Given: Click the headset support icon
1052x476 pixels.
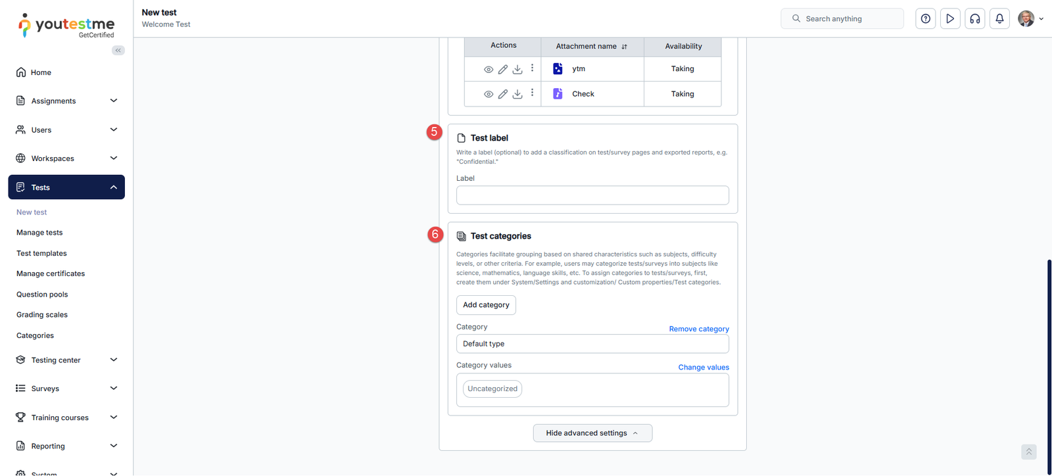Looking at the screenshot, I should (x=975, y=19).
